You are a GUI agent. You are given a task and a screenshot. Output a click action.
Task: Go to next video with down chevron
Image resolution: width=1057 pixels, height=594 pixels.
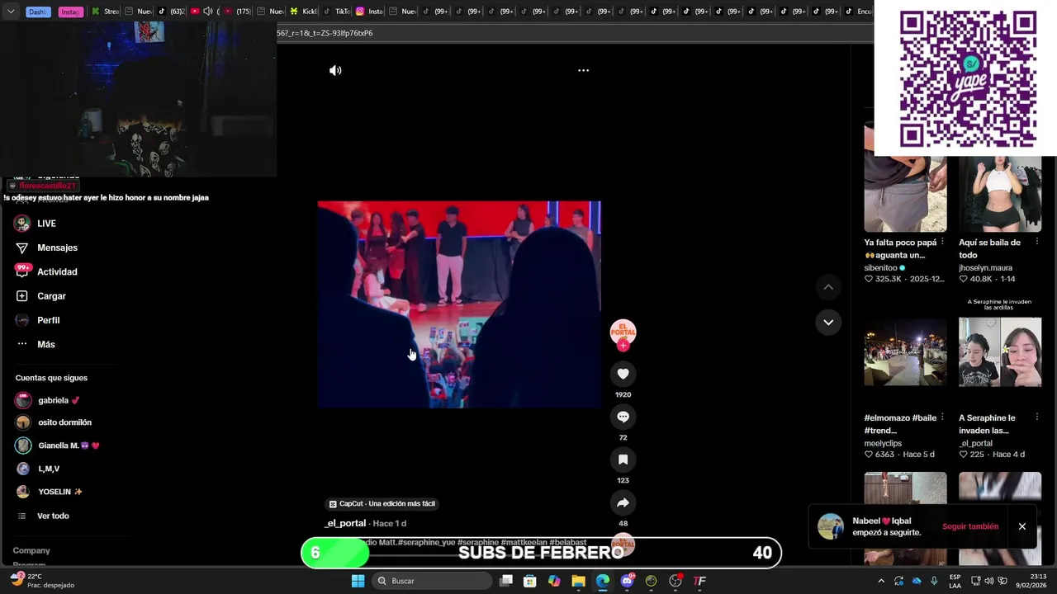pos(828,322)
